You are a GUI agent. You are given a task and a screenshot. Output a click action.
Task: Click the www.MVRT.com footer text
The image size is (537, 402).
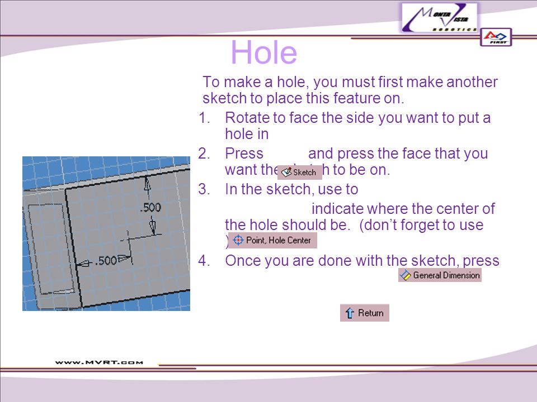[99, 362]
